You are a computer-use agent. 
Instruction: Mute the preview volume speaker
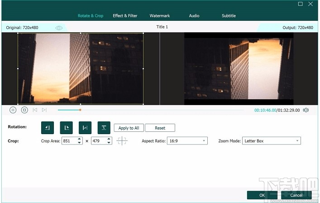click(306, 110)
